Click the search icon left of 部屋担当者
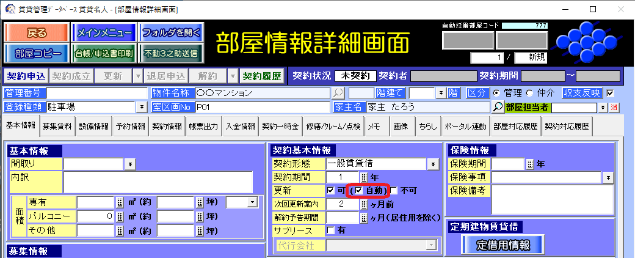635x258 pixels. pyautogui.click(x=498, y=107)
